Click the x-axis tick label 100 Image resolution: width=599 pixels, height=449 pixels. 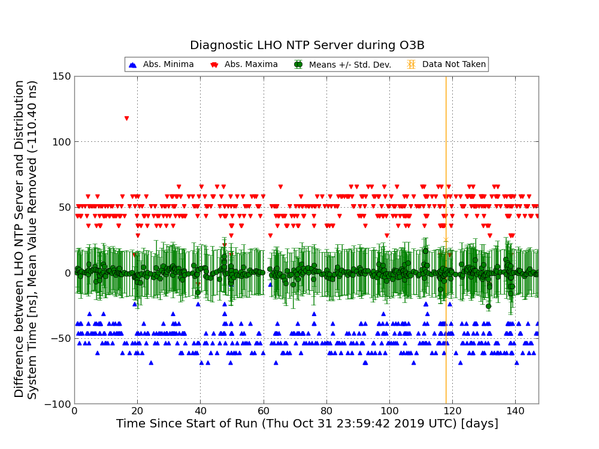click(390, 411)
